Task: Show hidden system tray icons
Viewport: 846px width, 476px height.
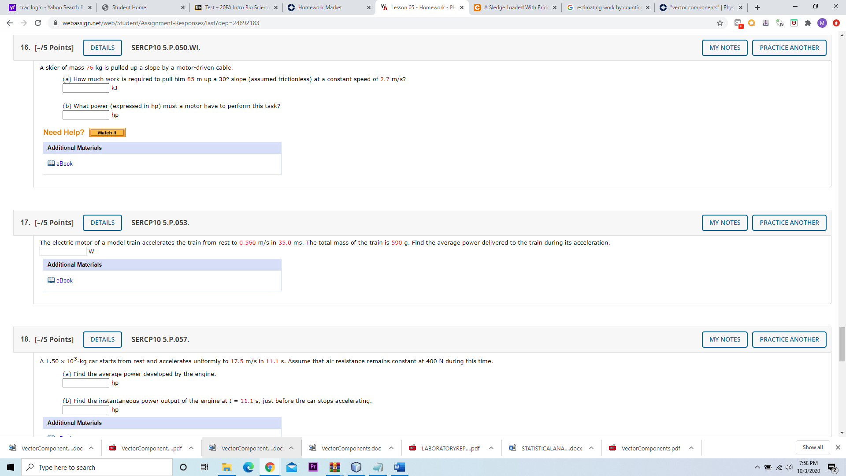Action: click(x=757, y=467)
